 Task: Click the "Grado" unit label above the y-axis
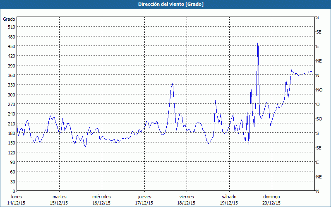(x=9, y=19)
